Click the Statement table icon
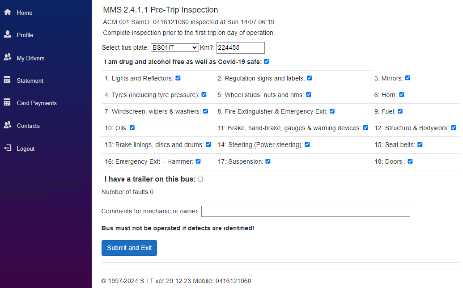The width and height of the screenshot is (463, 288). [8, 80]
